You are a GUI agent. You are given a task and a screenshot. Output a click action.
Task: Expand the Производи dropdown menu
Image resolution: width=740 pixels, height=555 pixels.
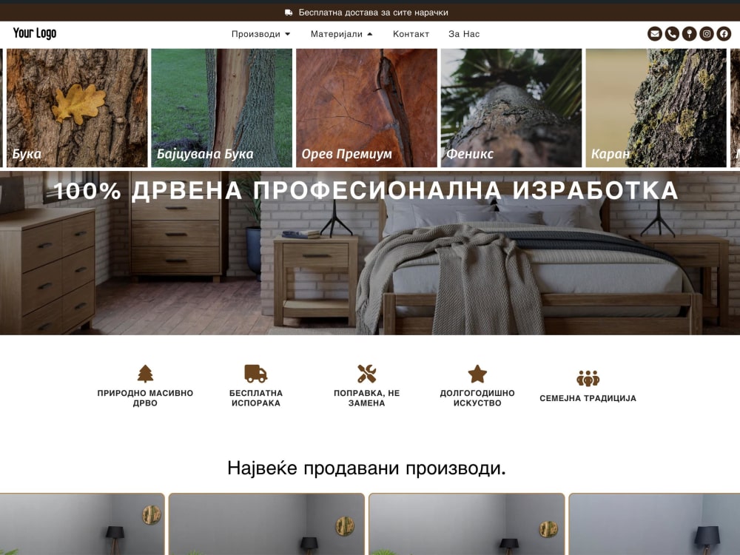pos(261,34)
